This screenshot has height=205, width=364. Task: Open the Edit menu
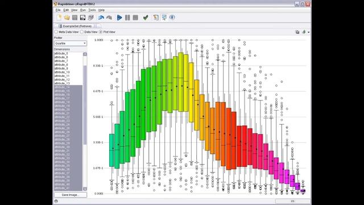pos(66,10)
